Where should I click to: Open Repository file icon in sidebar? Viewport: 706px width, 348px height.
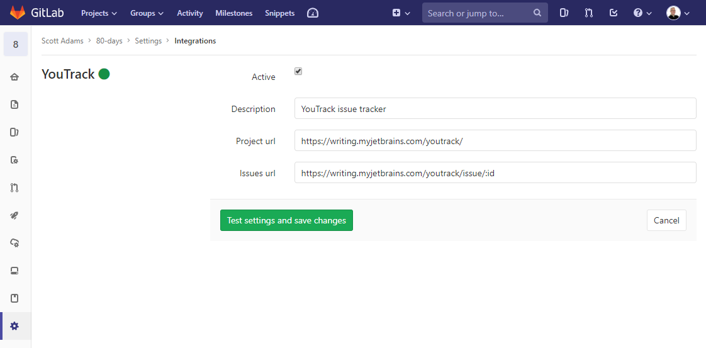click(x=14, y=105)
